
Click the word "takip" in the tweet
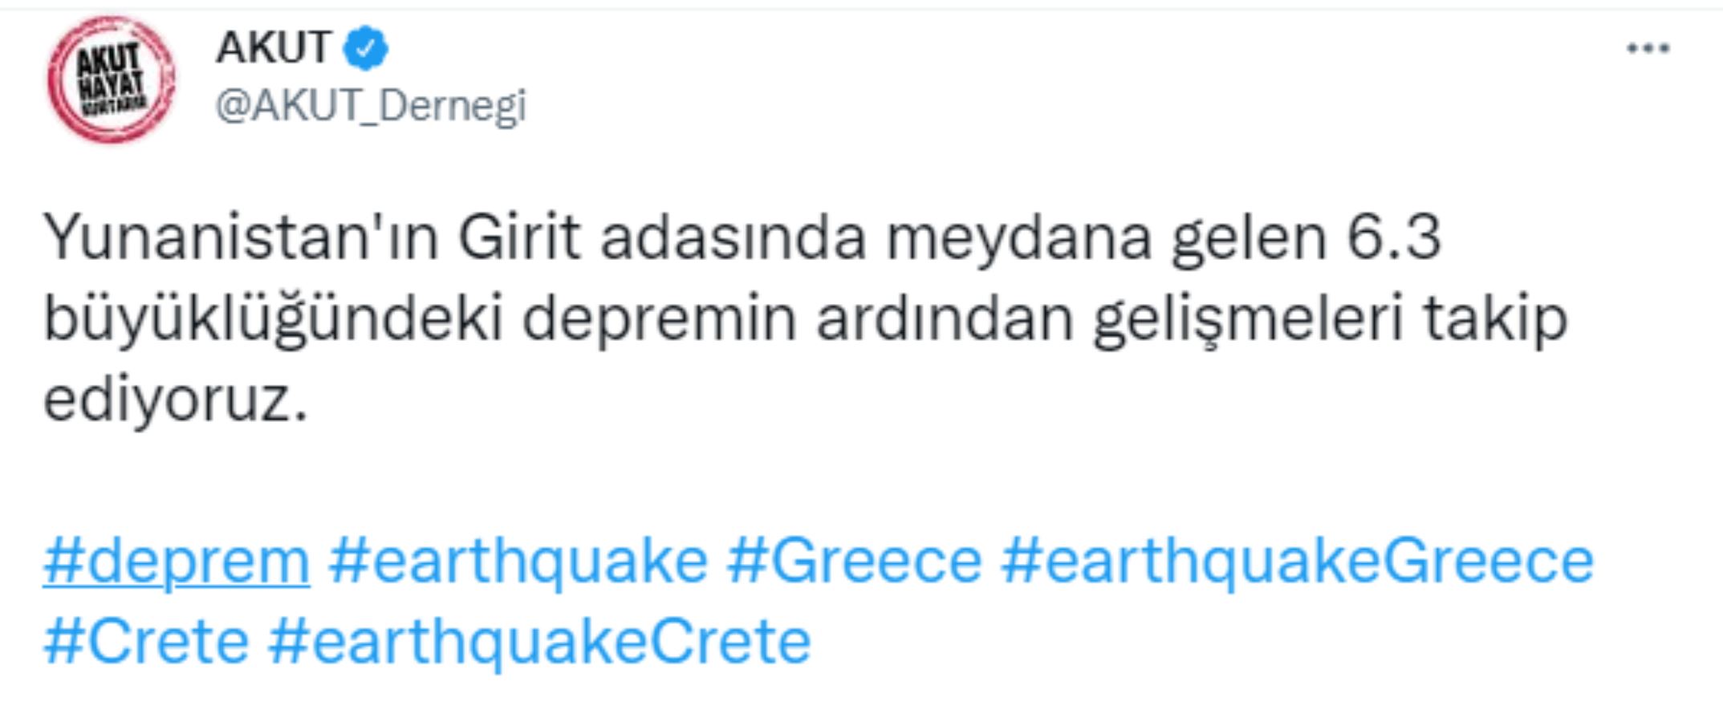pos(1495,319)
